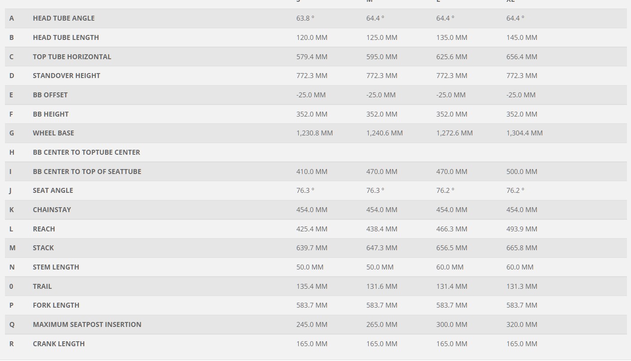Image resolution: width=631 pixels, height=361 pixels.
Task: Select the STANDOVER HEIGHT label
Action: pyautogui.click(x=66, y=76)
